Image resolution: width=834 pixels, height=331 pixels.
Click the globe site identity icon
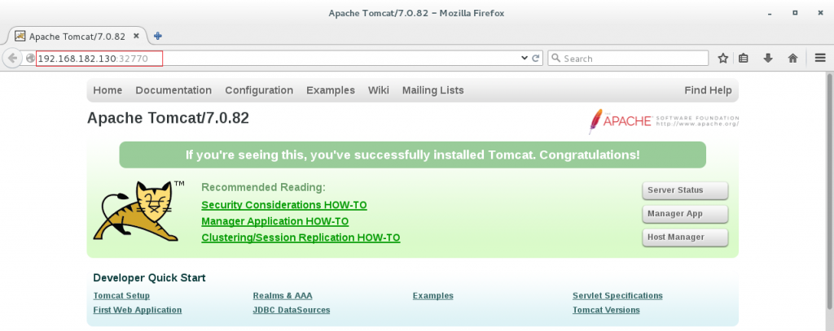(x=30, y=59)
